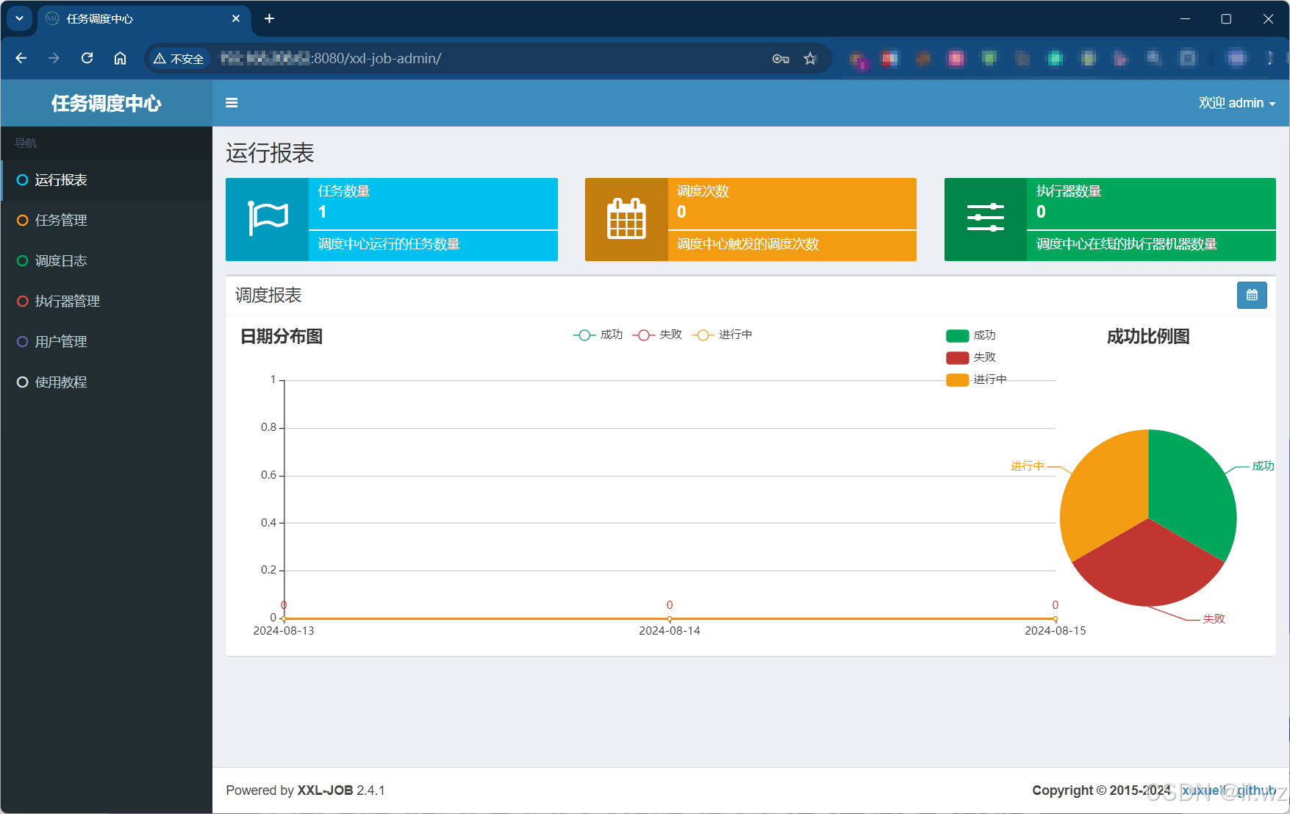This screenshot has height=814, width=1290.
Task: Reload the page in browser
Action: [x=87, y=58]
